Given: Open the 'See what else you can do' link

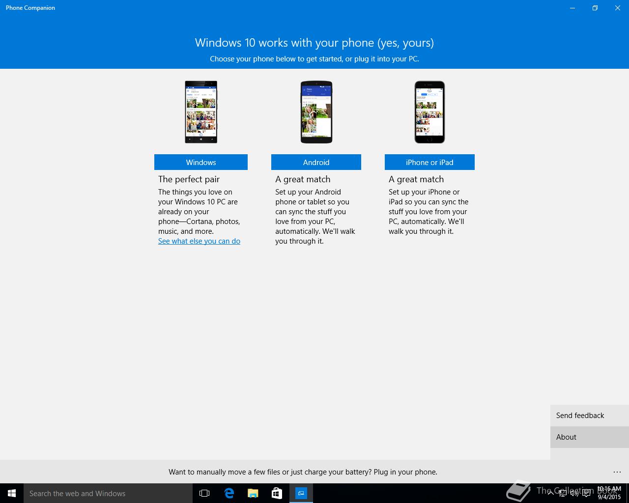Looking at the screenshot, I should pyautogui.click(x=199, y=241).
